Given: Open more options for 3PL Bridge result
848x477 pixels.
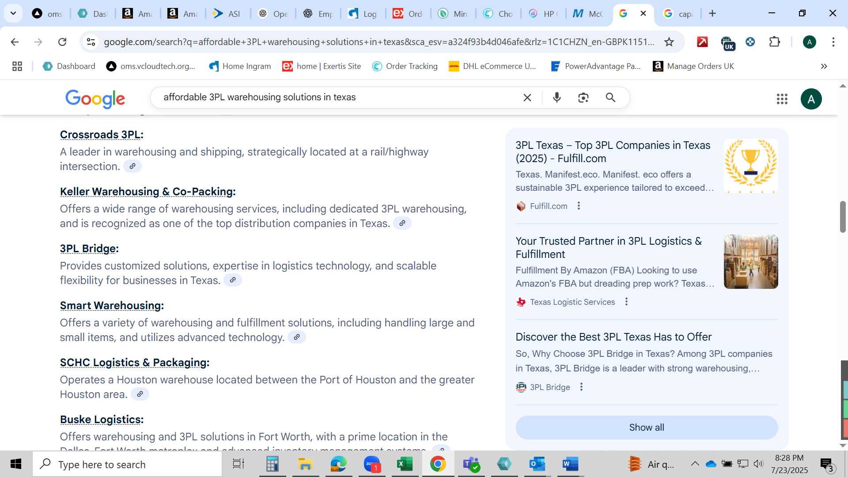Looking at the screenshot, I should 581,387.
